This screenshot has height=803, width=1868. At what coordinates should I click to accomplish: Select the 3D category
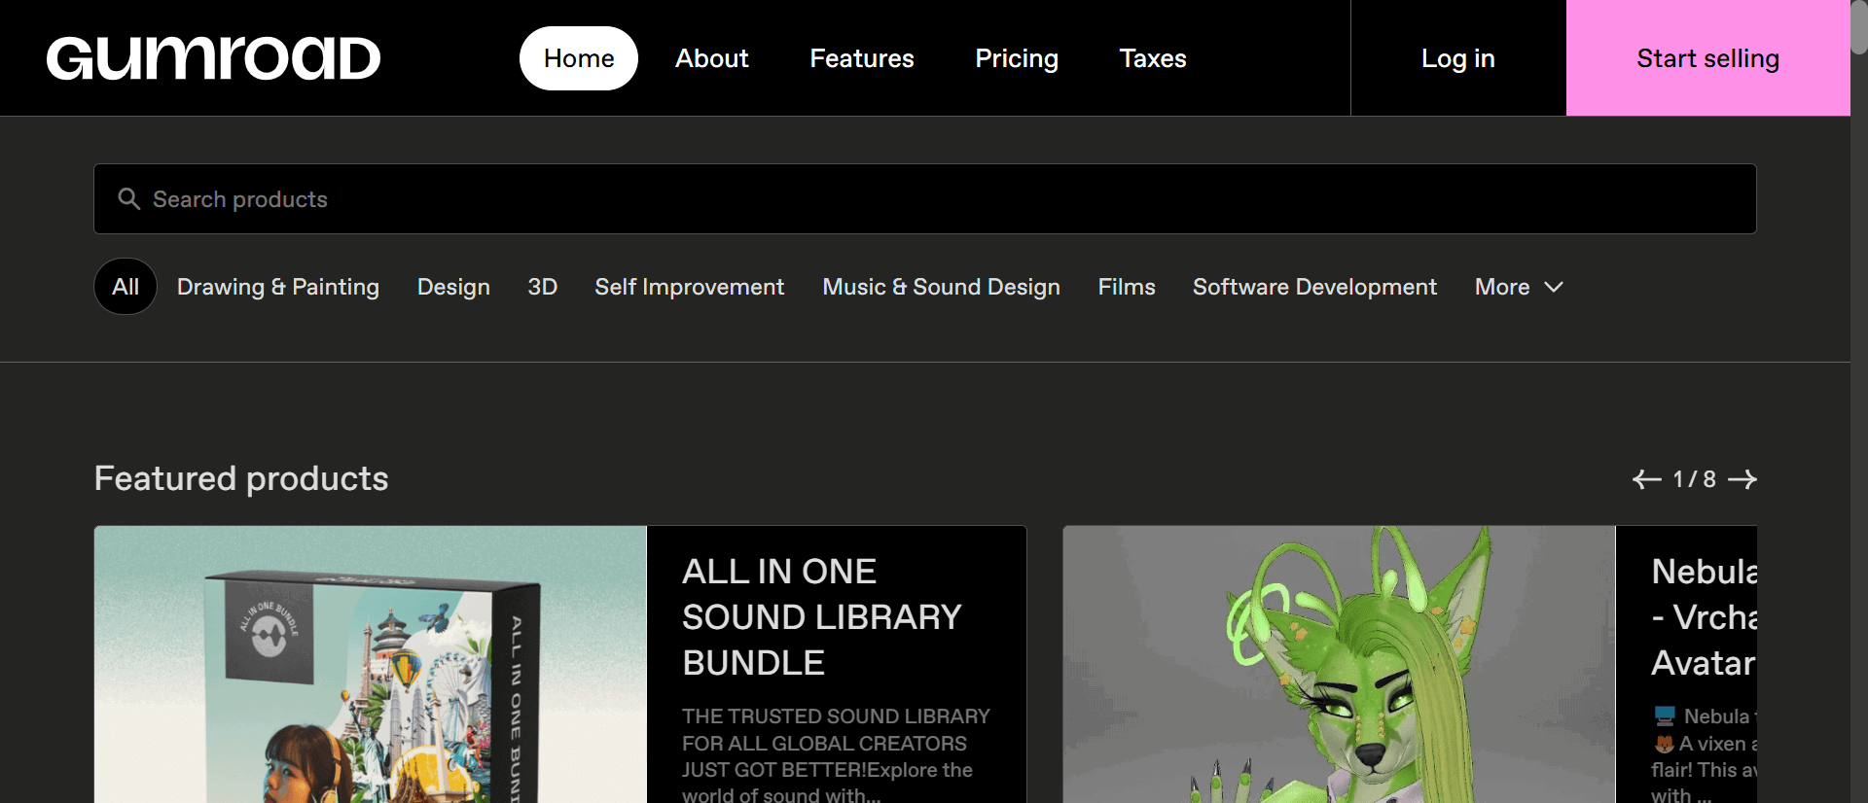(543, 287)
